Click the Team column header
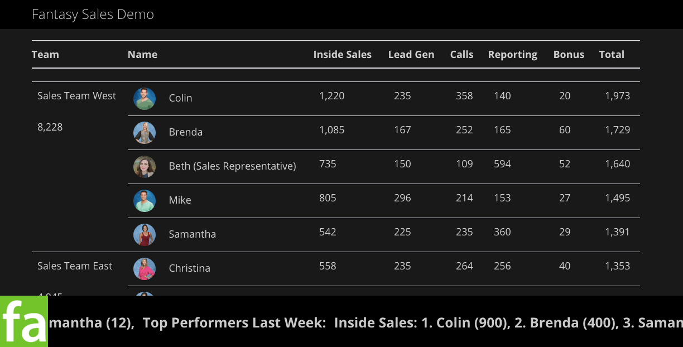The width and height of the screenshot is (683, 347). 45,55
